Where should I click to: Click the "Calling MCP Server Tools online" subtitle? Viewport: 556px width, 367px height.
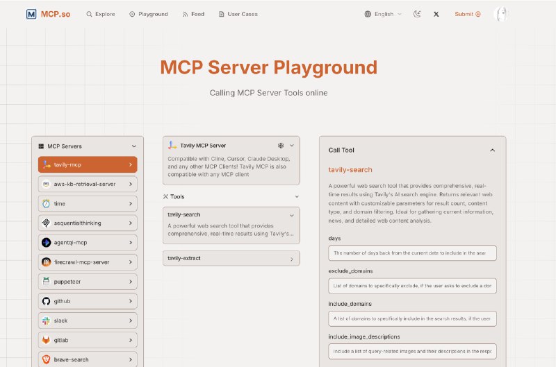(268, 93)
